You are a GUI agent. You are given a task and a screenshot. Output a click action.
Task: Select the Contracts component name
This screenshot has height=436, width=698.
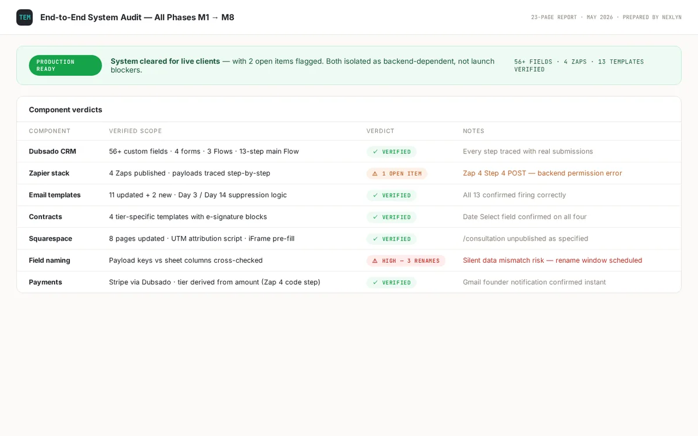click(45, 217)
